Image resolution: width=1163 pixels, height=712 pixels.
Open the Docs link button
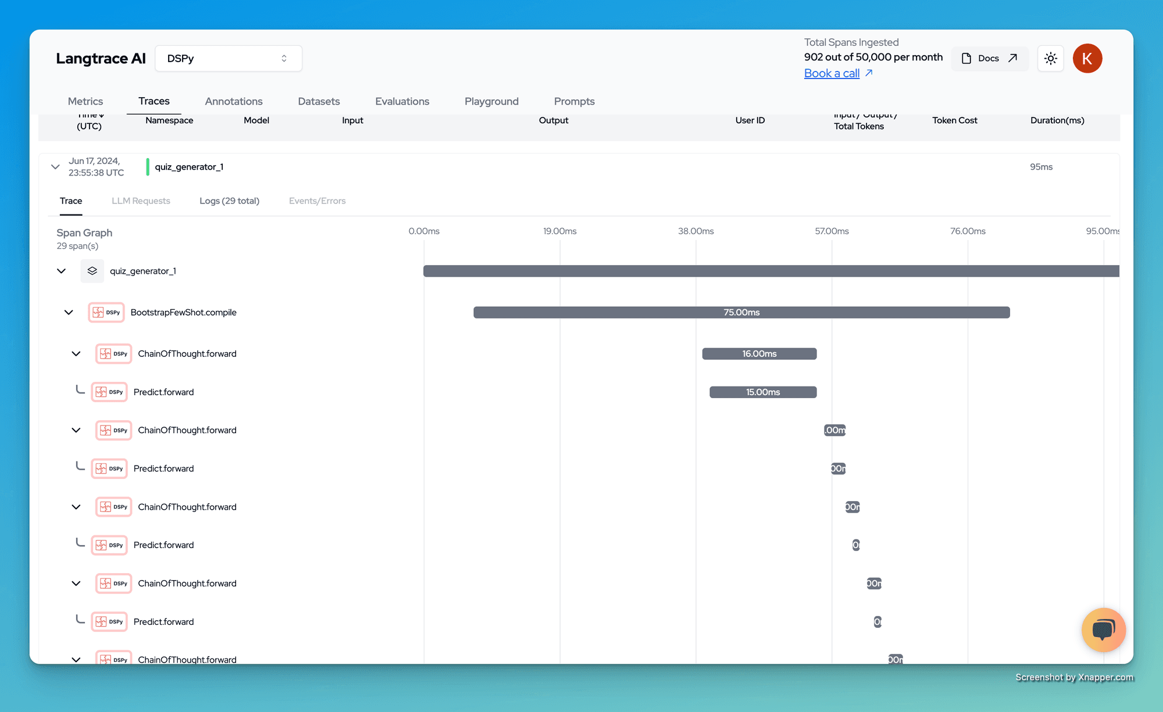(x=990, y=59)
